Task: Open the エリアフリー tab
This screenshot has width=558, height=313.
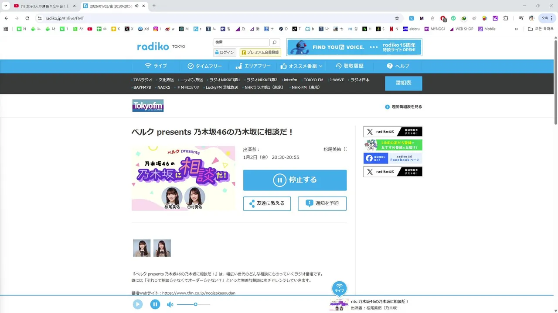Action: coord(253,66)
